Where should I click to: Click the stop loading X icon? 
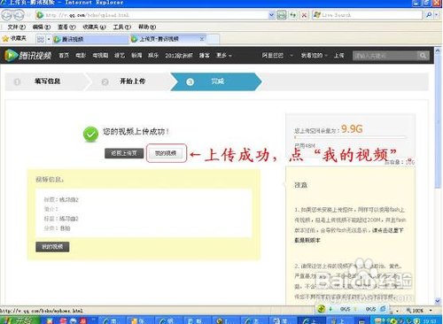304,15
